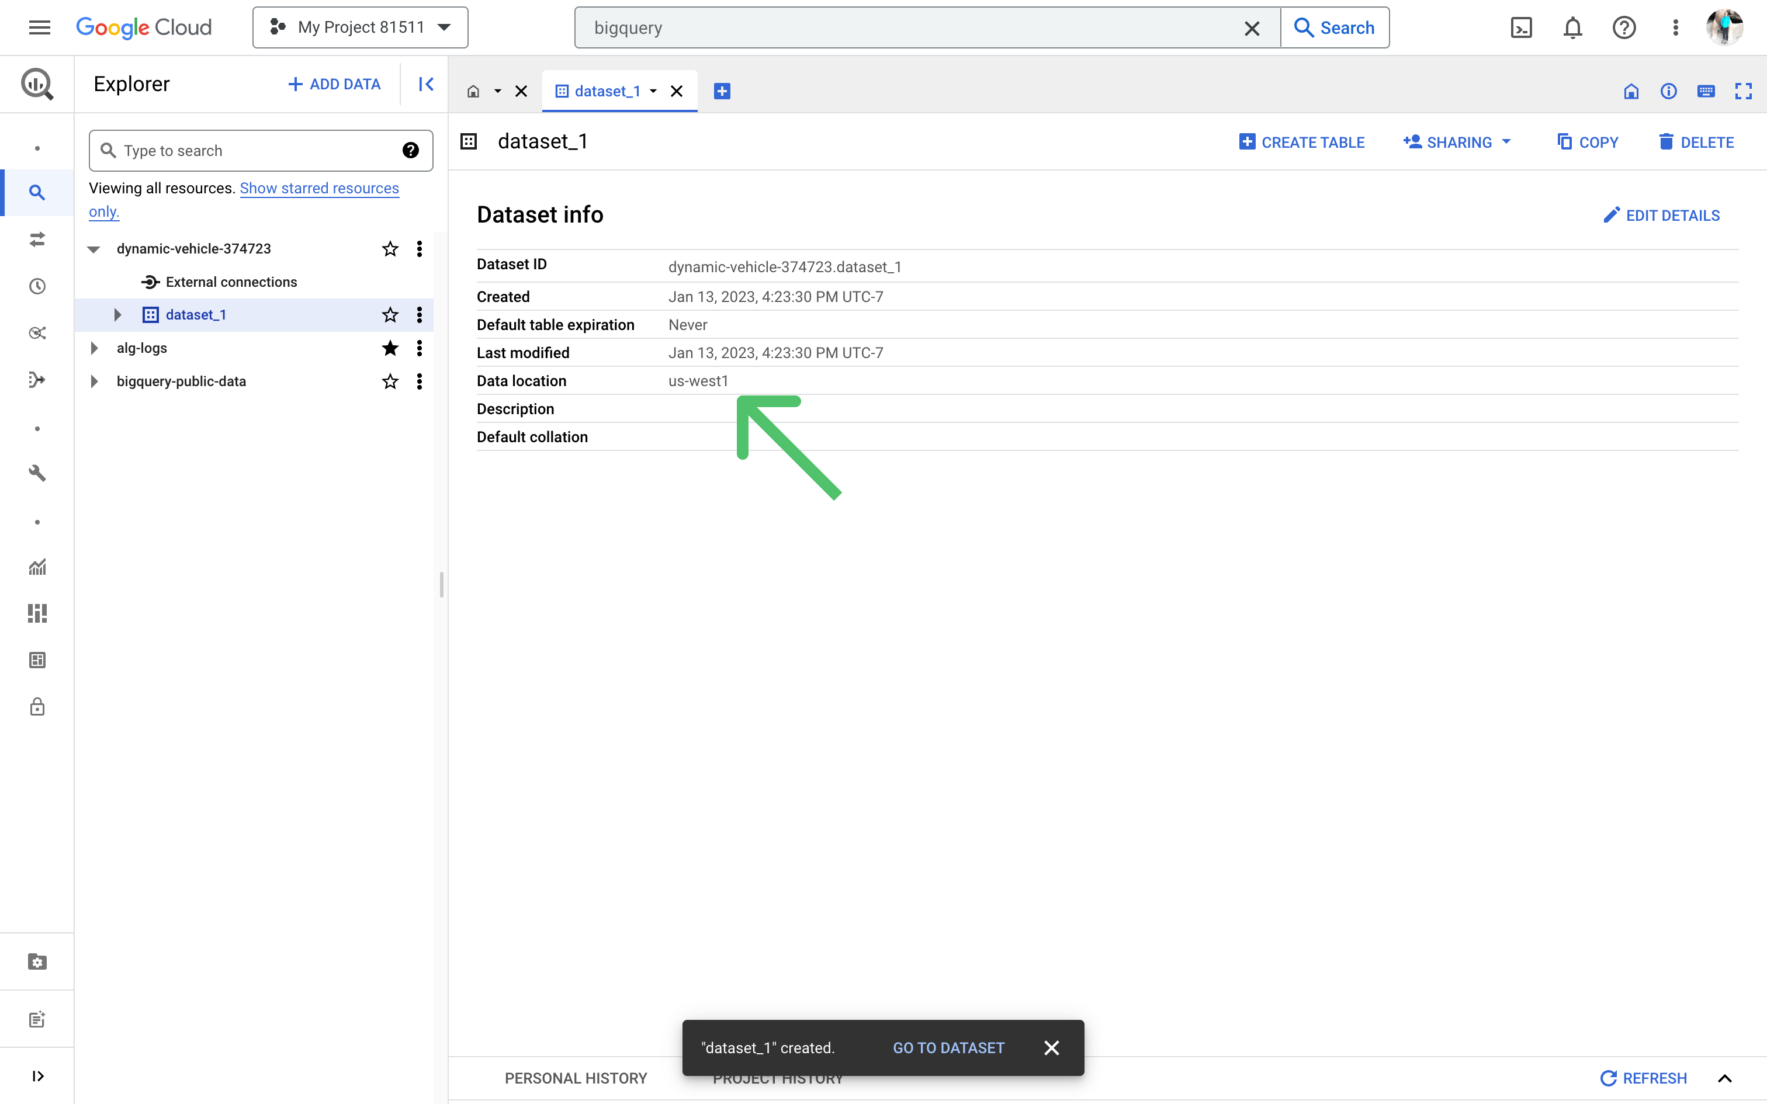Open the scheduled queries panel
This screenshot has height=1104, width=1767.
(x=36, y=286)
